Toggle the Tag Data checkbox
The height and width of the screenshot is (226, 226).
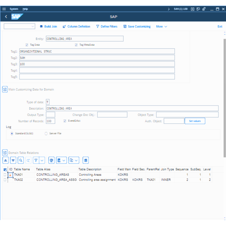click(27, 45)
